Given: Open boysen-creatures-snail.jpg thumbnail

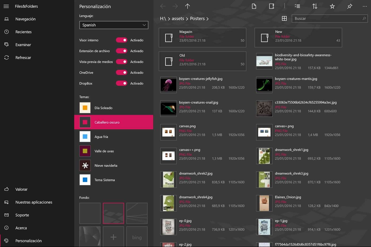Looking at the screenshot, I should coord(168,109).
